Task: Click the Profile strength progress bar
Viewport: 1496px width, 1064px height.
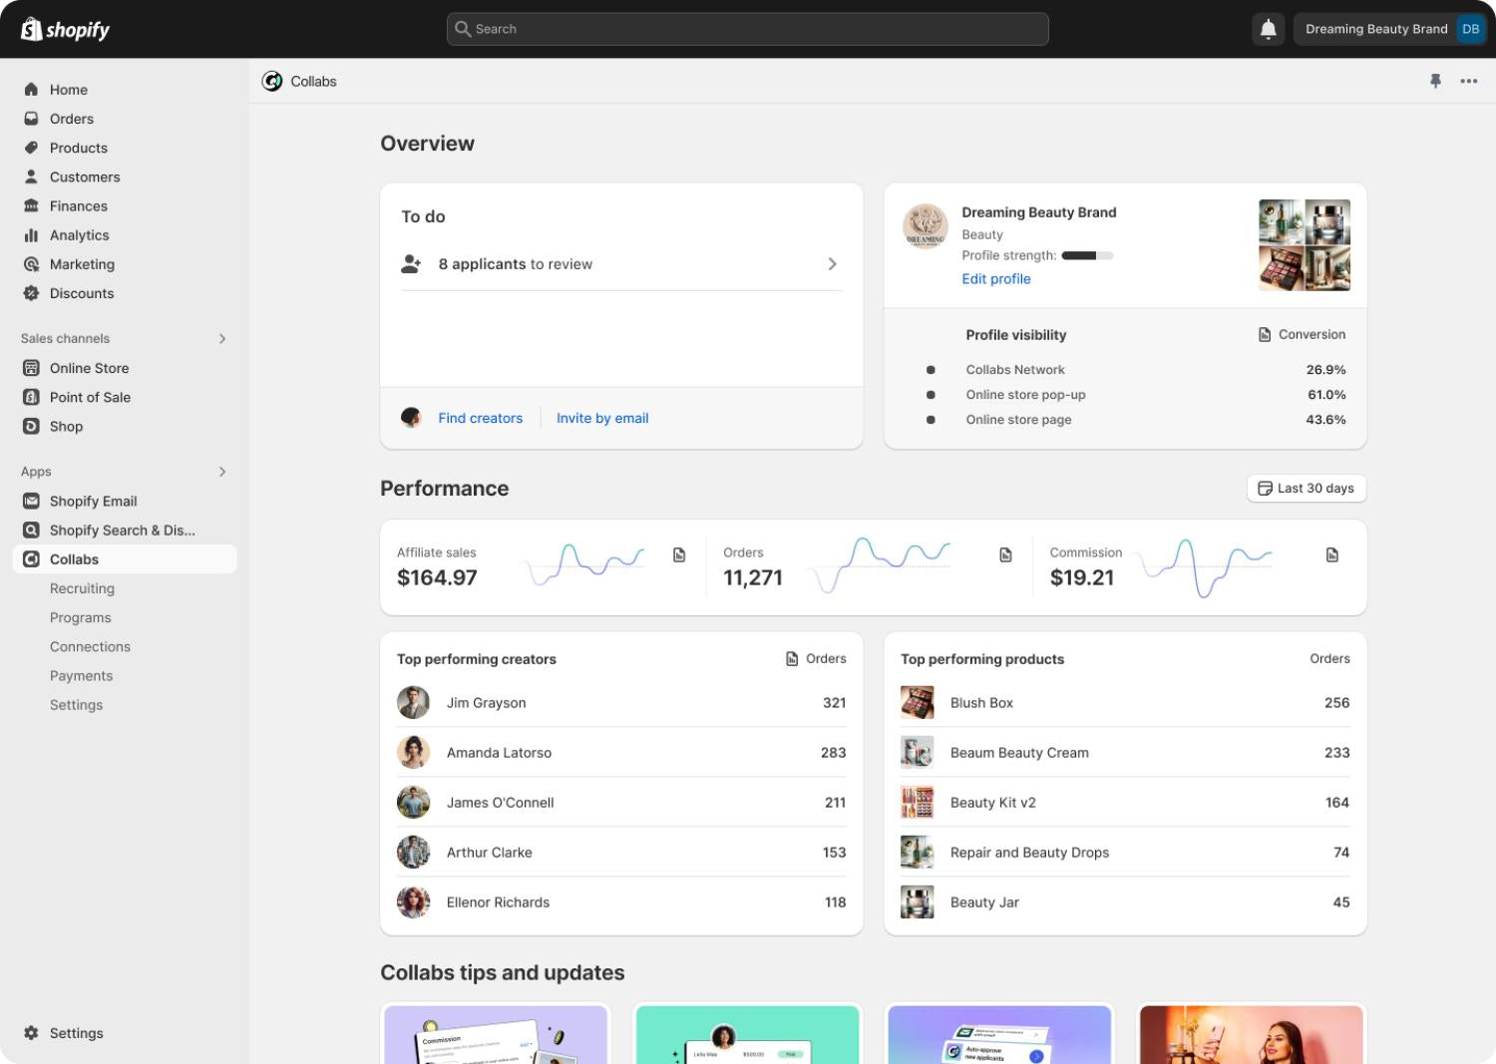Action: pyautogui.click(x=1085, y=255)
